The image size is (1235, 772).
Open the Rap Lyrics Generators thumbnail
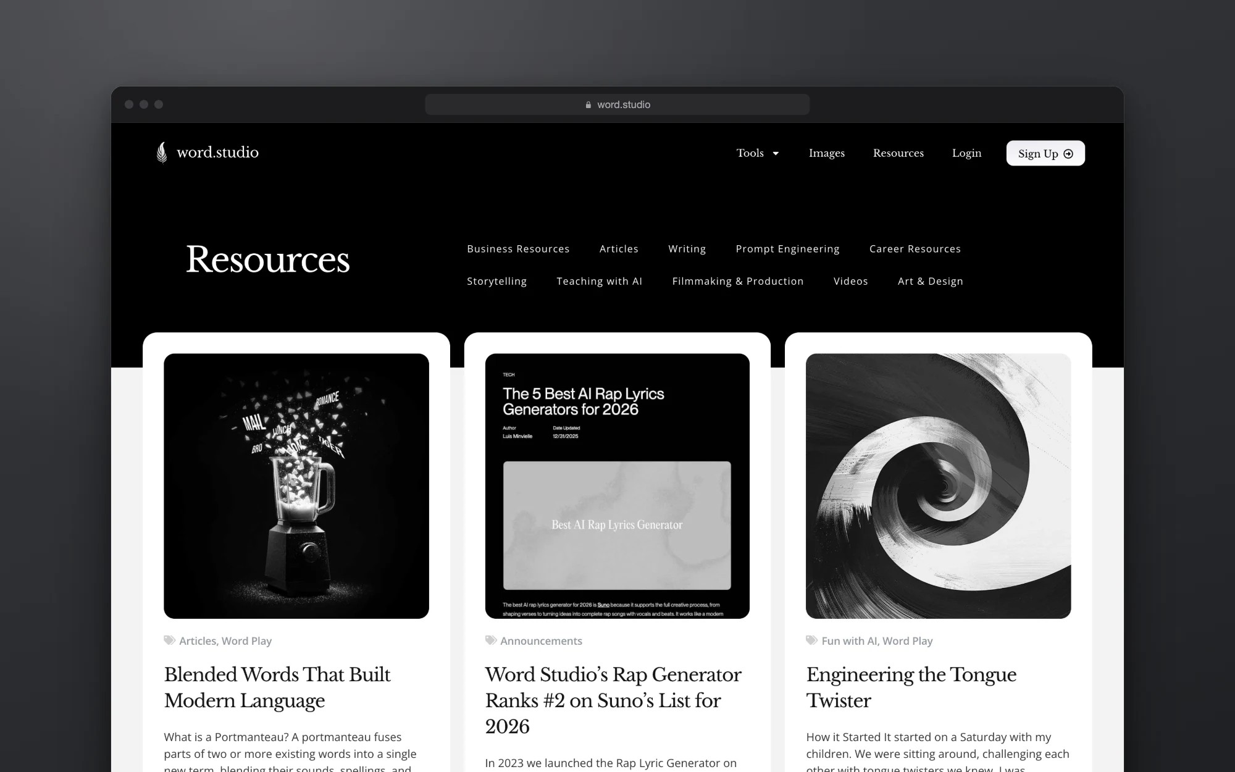(617, 486)
